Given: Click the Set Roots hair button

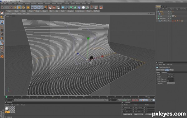Looking at the screenshot, I should pos(96,11).
